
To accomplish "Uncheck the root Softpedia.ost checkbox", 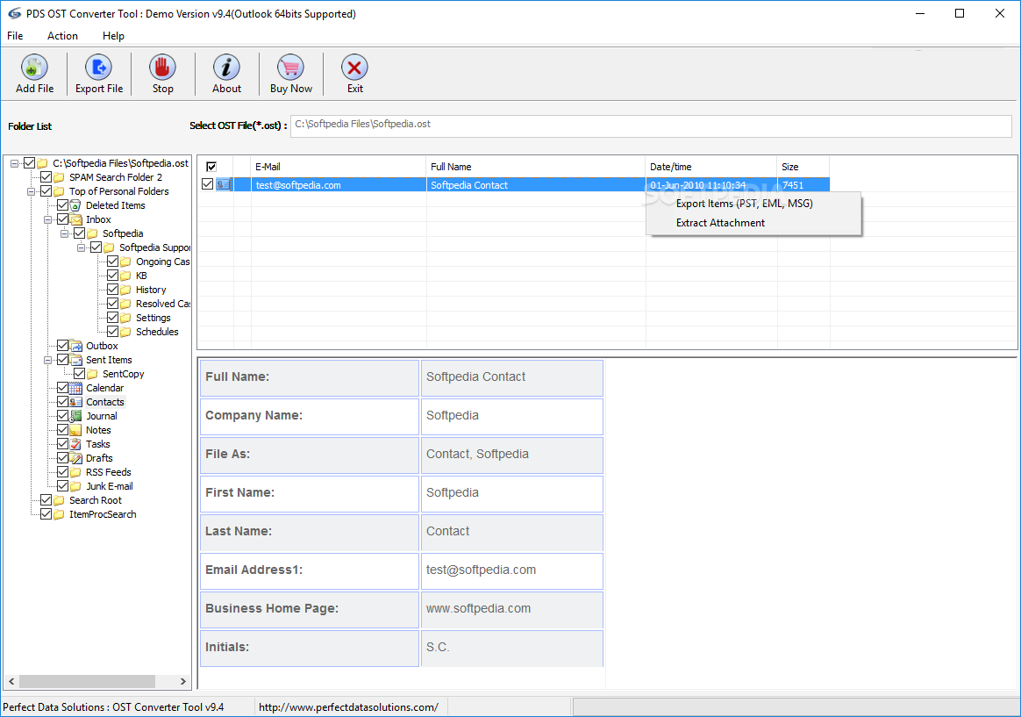I will (x=29, y=163).
